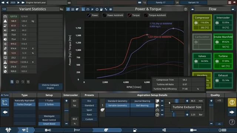Click the save icon below statistics

pyautogui.click(x=12, y=82)
